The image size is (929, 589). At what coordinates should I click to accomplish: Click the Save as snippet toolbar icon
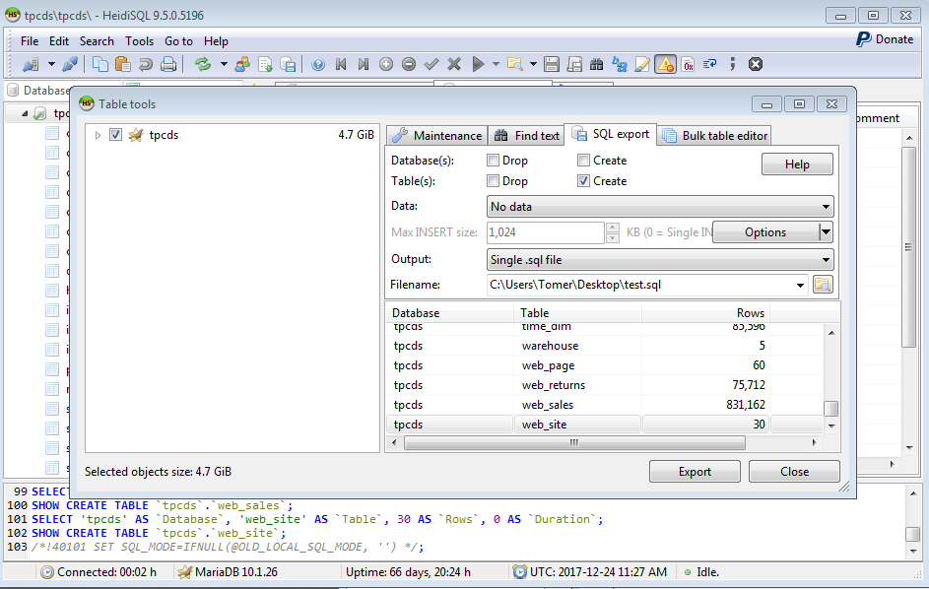(574, 64)
